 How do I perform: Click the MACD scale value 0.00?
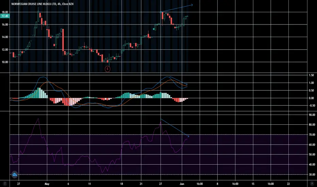pos(311,98)
